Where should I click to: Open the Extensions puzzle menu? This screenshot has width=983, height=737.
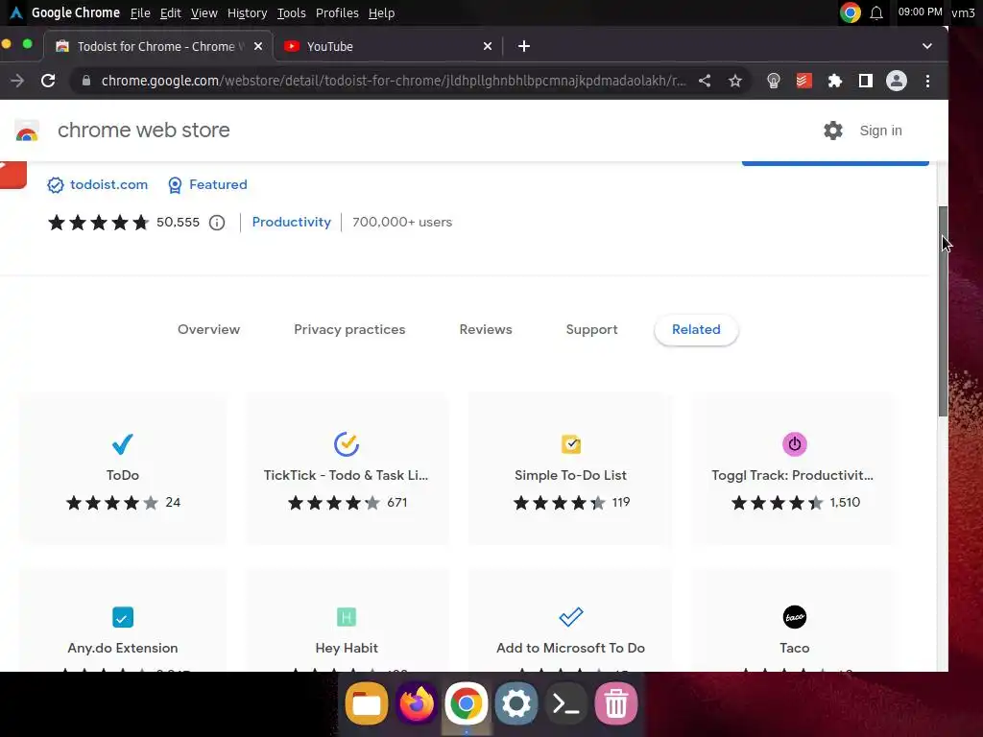(835, 81)
